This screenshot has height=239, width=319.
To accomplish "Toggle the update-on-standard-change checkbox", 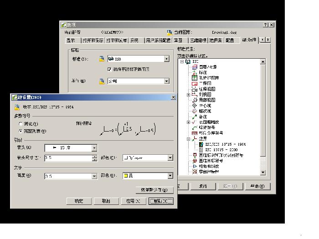I will 109,70.
